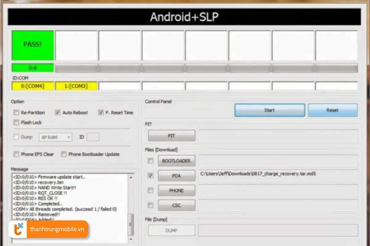Enable Phone Bootloader Update checkbox
The width and height of the screenshot is (370, 246).
pos(64,154)
